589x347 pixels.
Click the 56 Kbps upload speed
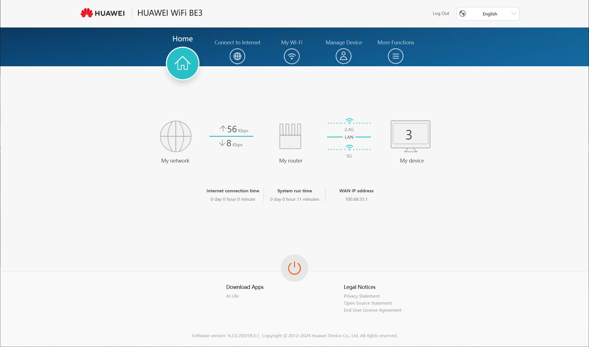click(x=237, y=129)
